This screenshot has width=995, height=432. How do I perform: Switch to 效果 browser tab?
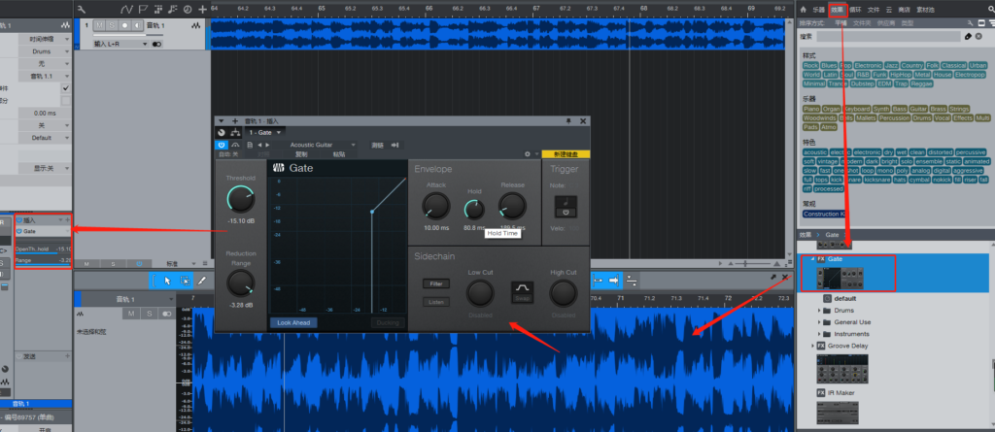pos(838,10)
